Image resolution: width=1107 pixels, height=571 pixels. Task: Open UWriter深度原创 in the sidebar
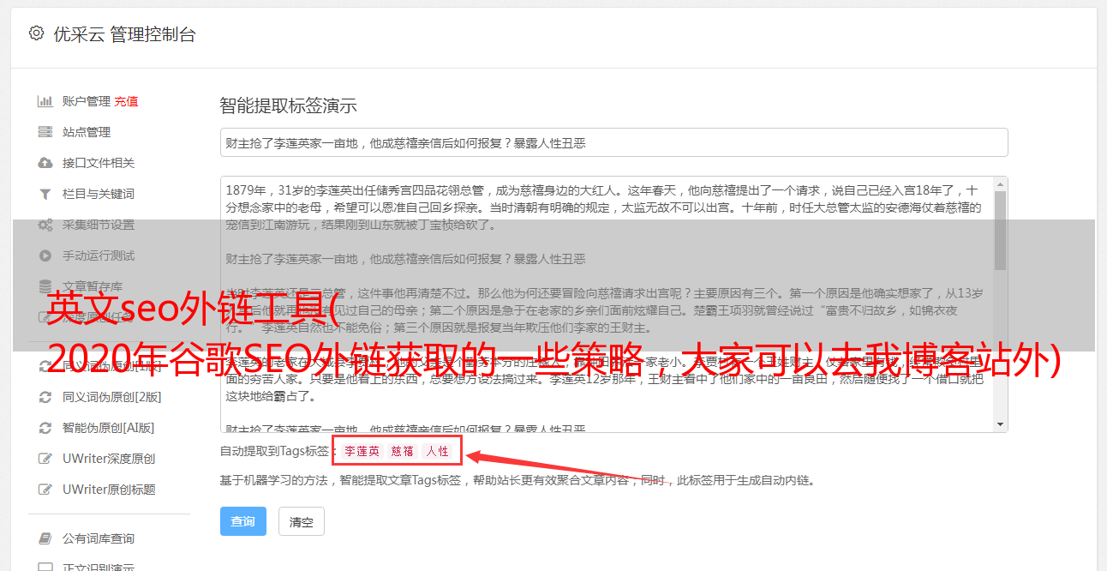pyautogui.click(x=109, y=459)
